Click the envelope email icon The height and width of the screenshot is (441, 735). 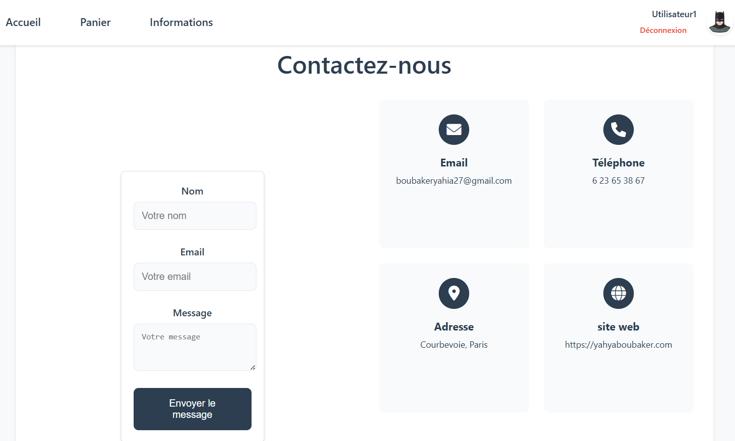453,130
